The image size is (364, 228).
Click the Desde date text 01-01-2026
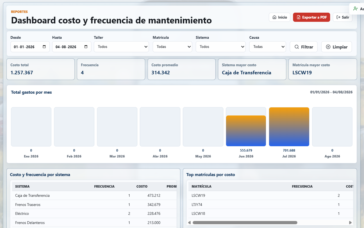(x=24, y=47)
